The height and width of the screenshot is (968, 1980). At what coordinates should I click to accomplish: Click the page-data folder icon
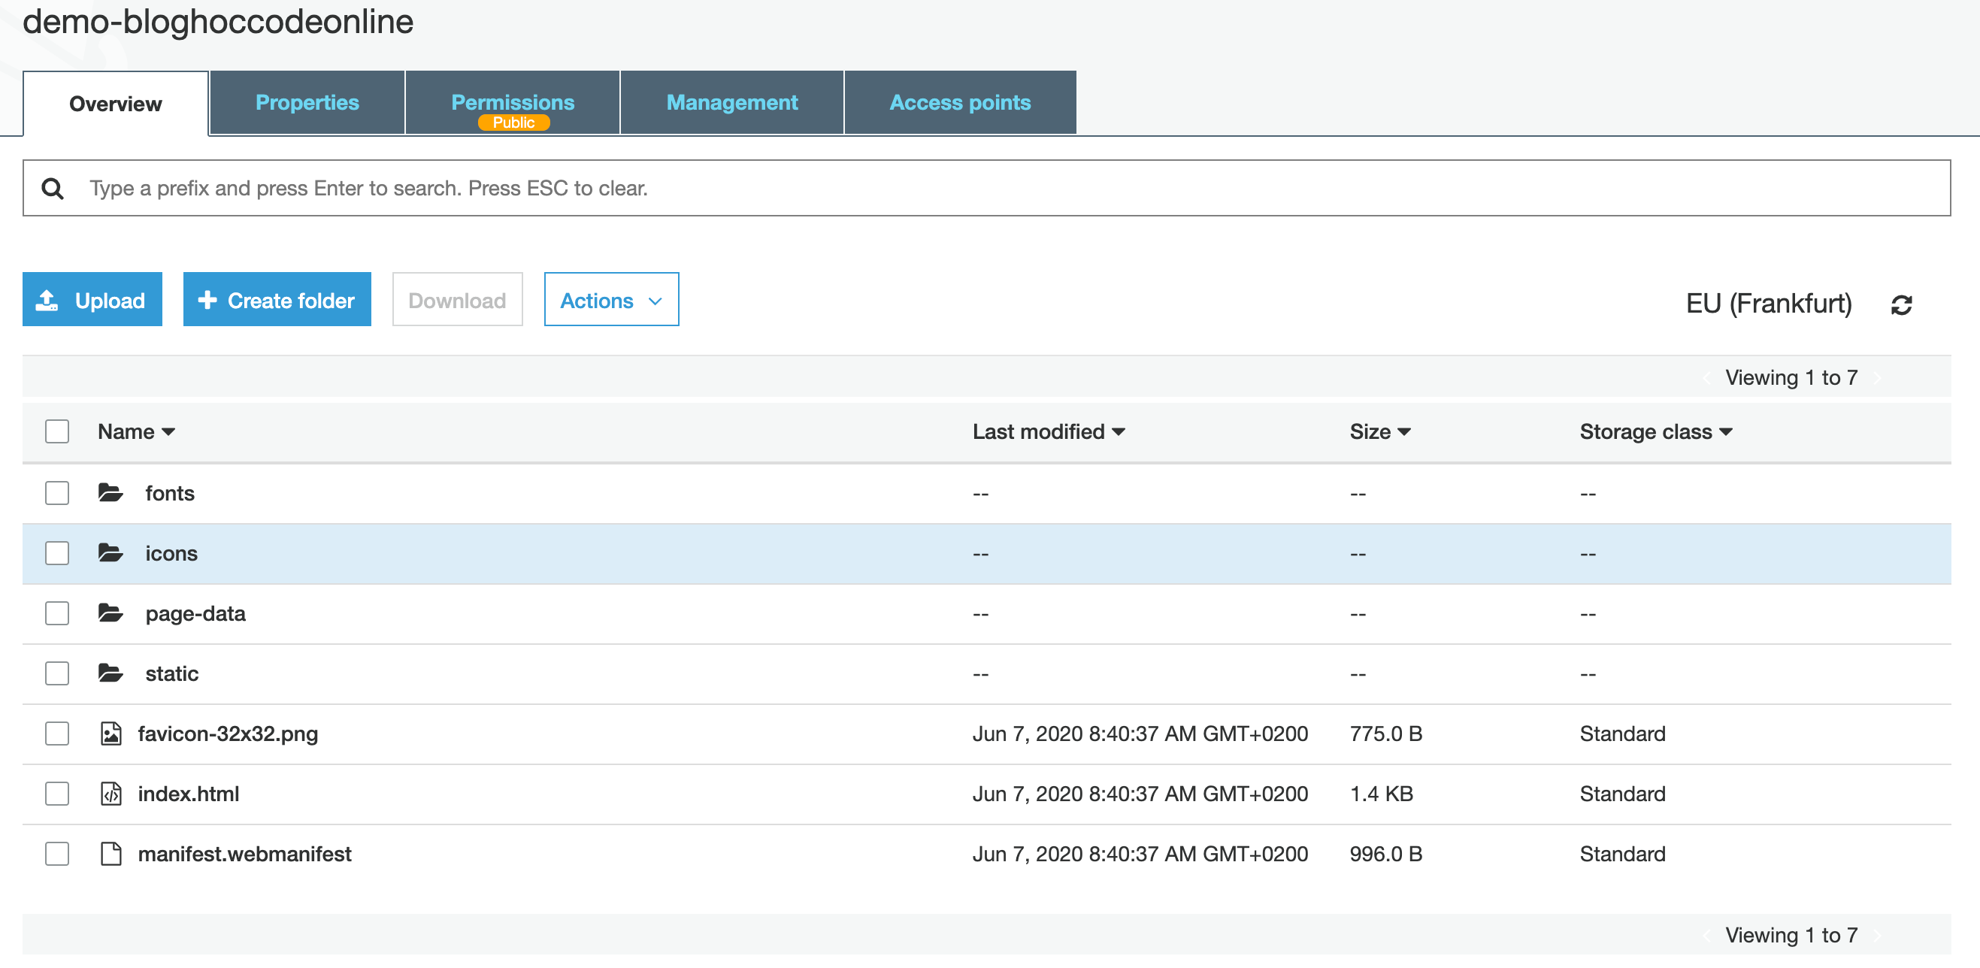[111, 613]
